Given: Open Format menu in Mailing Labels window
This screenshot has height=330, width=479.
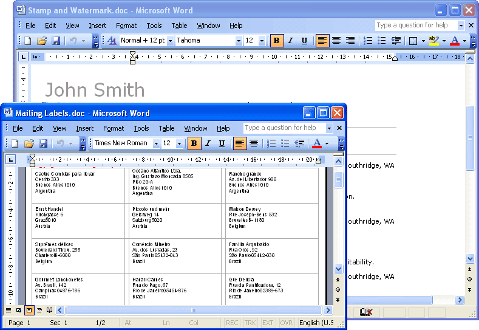Looking at the screenshot, I should 114,128.
